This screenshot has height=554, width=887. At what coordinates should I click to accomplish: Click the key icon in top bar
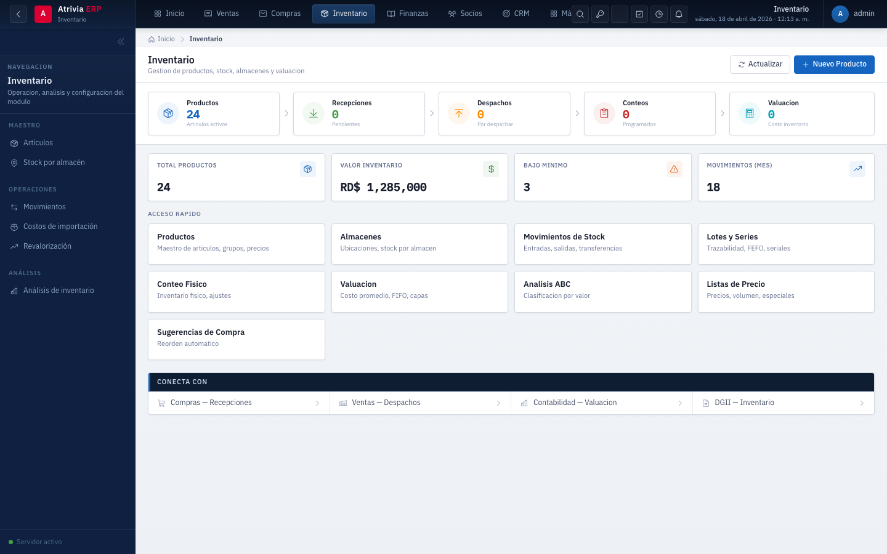point(600,14)
